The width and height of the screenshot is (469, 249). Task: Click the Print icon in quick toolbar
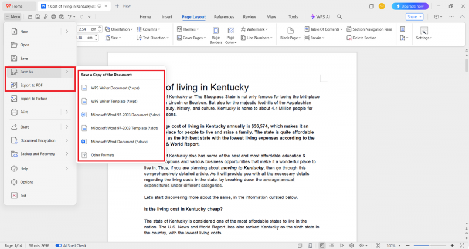[x=53, y=17]
